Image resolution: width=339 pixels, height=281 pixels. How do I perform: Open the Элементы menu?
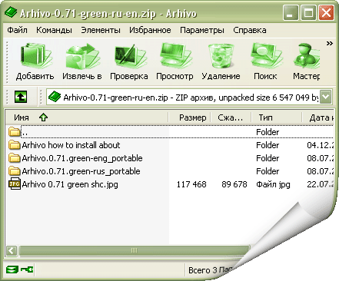click(x=101, y=30)
